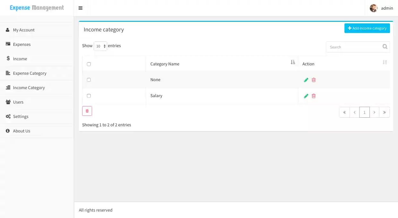Delete the None category with the trash icon
This screenshot has width=398, height=218.
point(313,80)
